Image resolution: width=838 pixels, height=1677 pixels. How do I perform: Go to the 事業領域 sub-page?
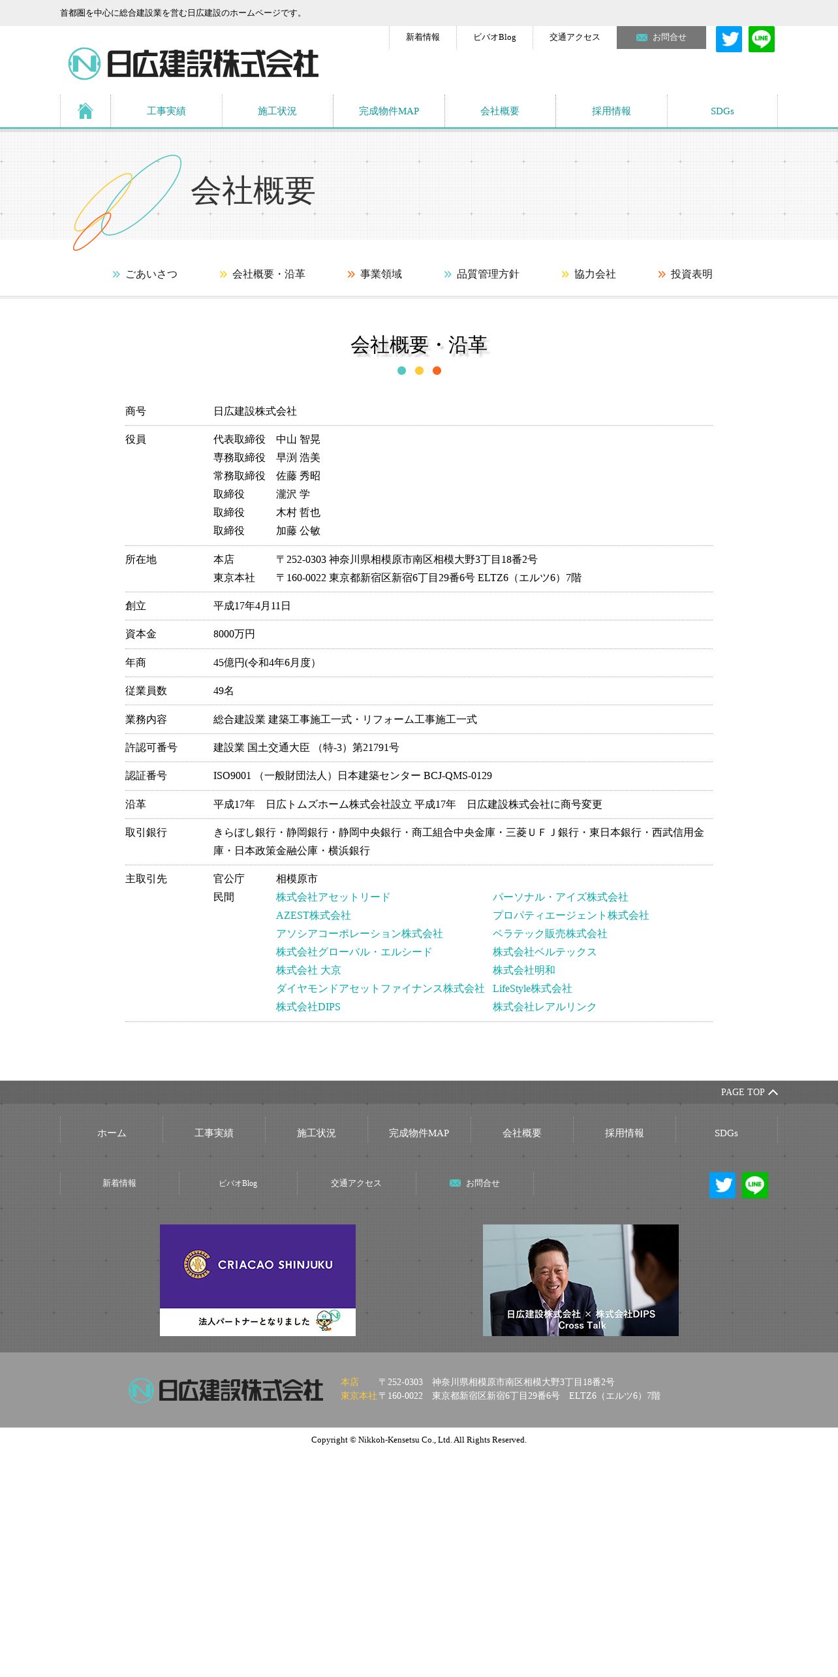(x=375, y=274)
